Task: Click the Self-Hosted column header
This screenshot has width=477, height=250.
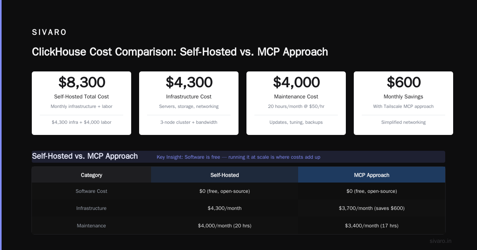Action: (225, 175)
